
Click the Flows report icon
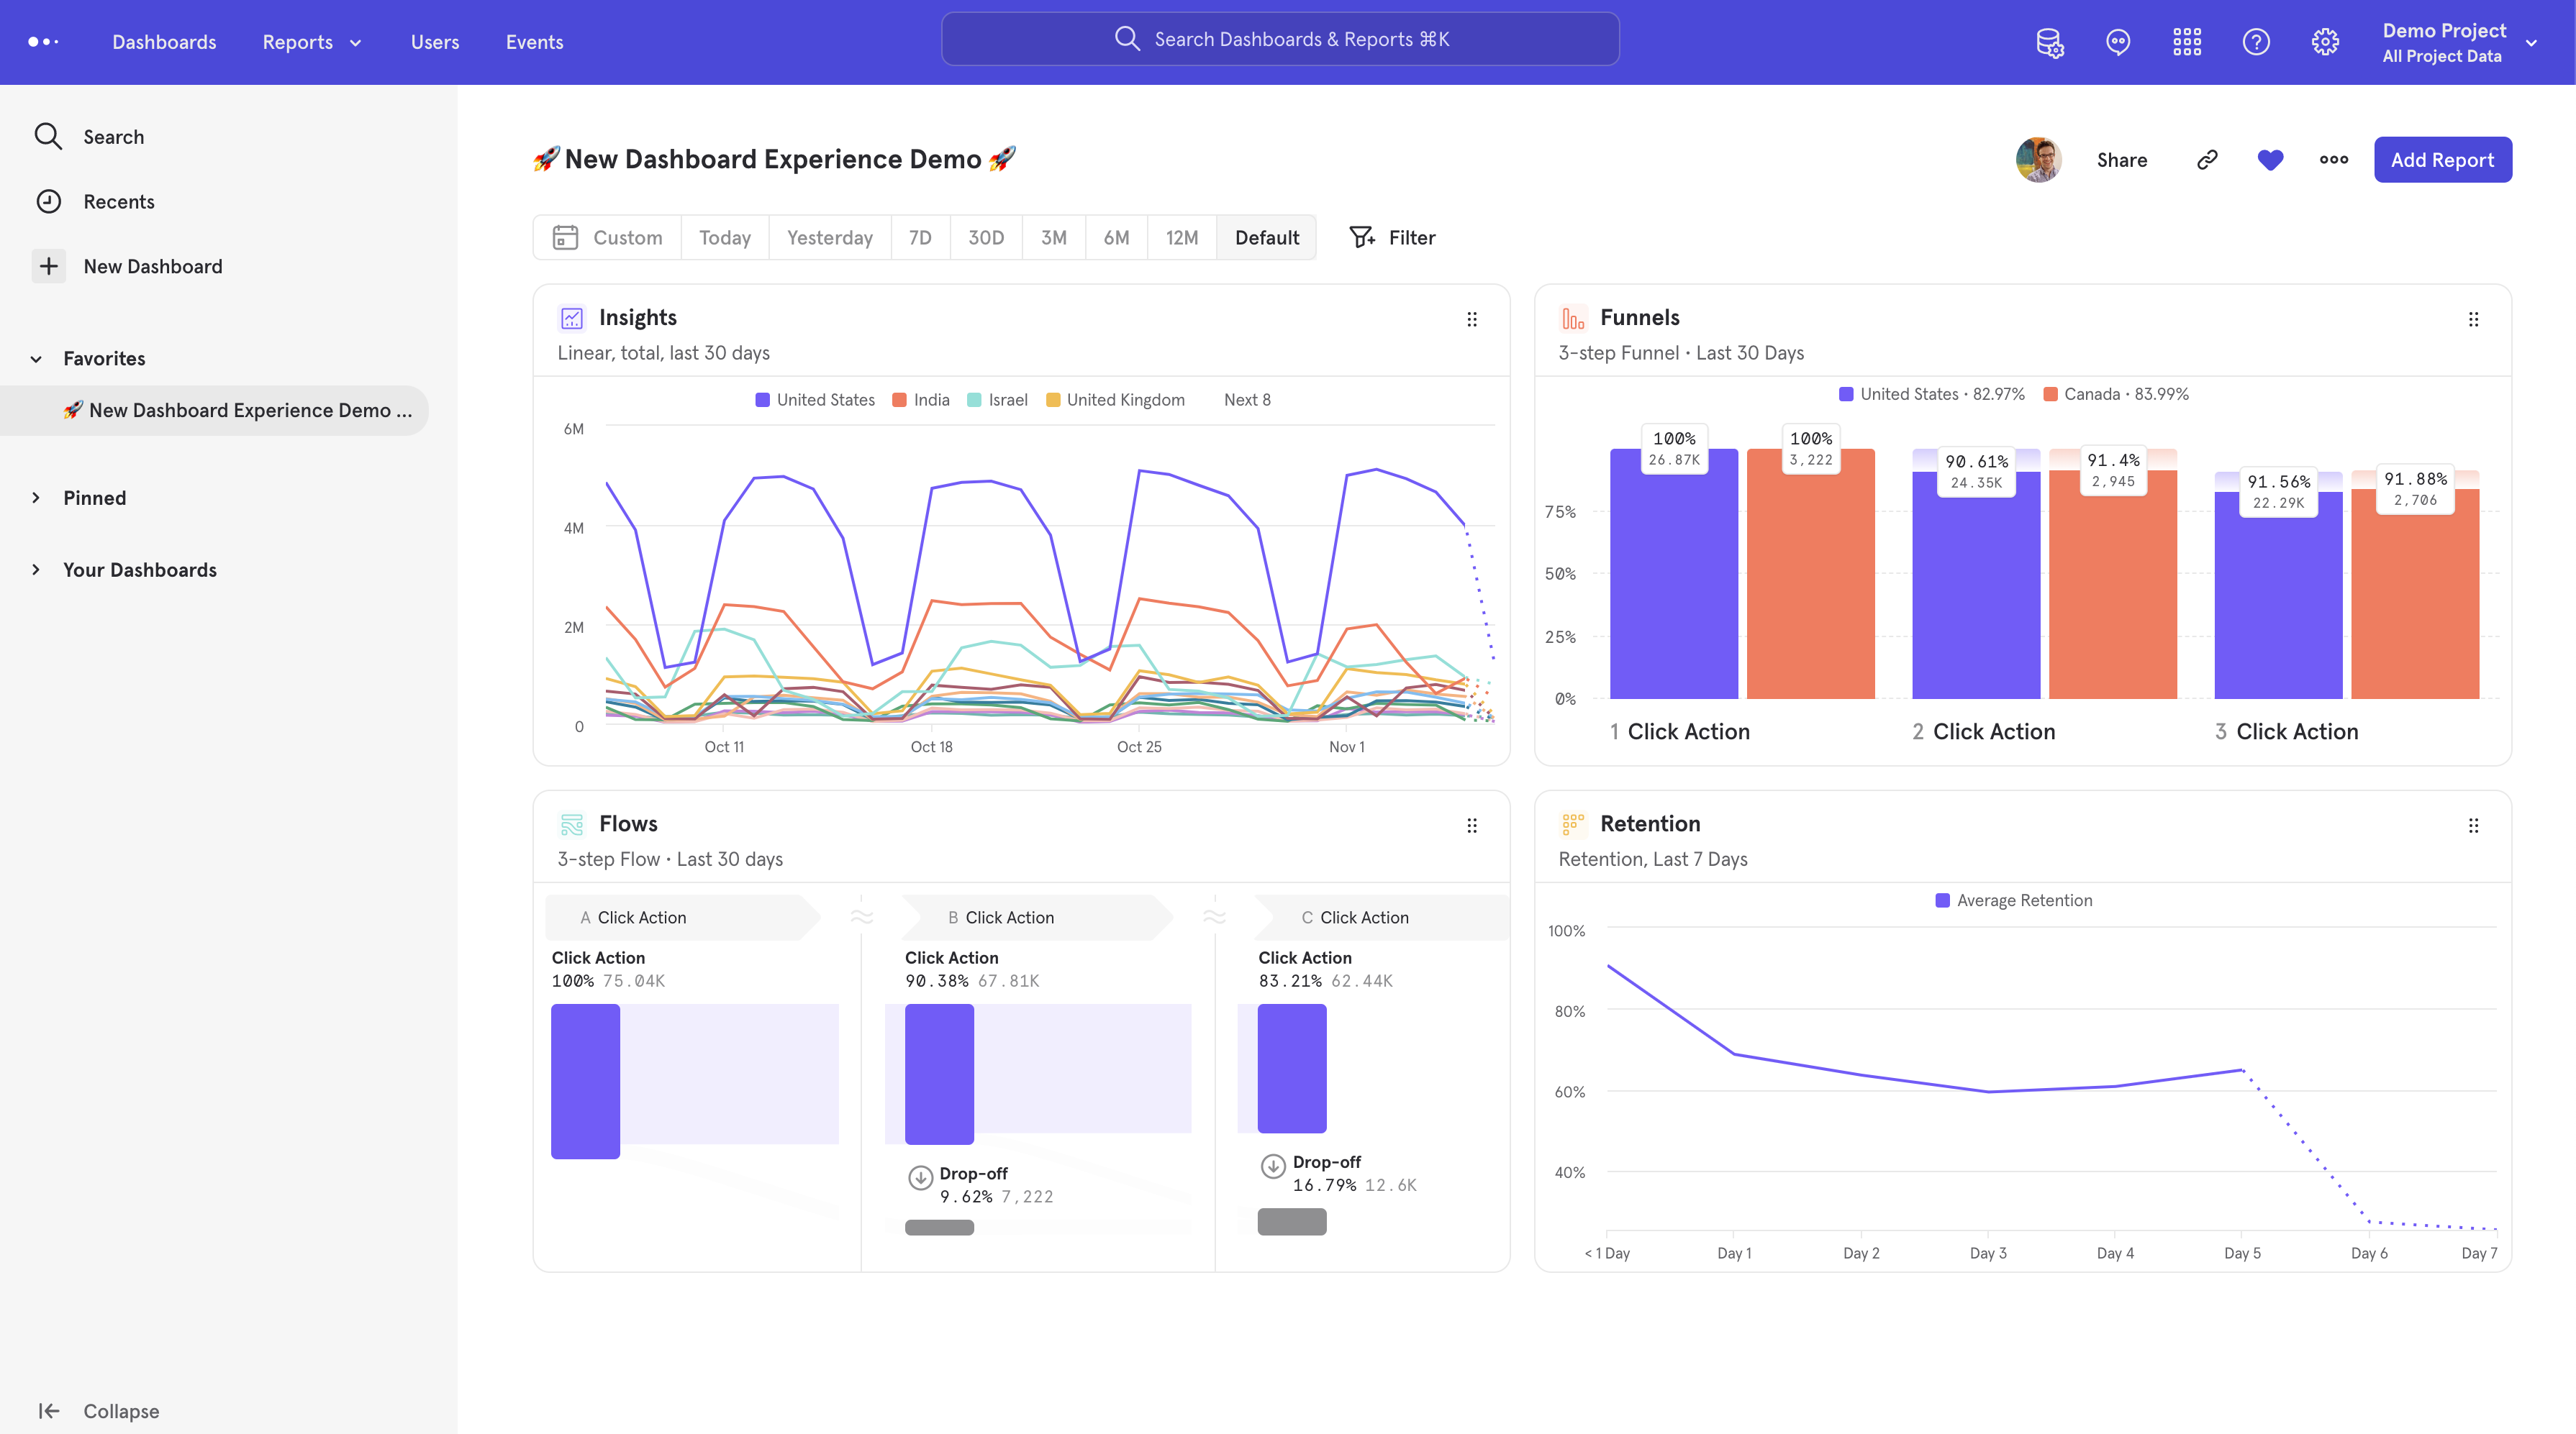coord(572,824)
